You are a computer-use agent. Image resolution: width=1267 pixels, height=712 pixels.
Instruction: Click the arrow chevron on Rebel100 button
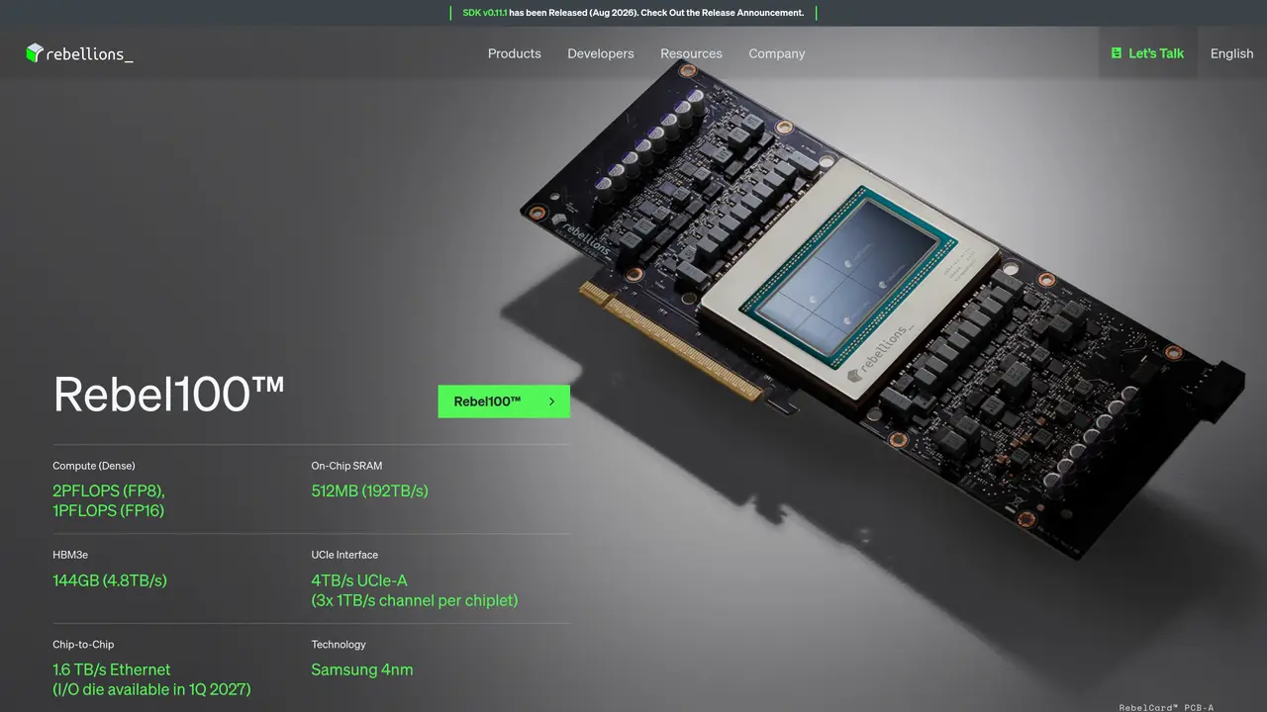click(551, 401)
